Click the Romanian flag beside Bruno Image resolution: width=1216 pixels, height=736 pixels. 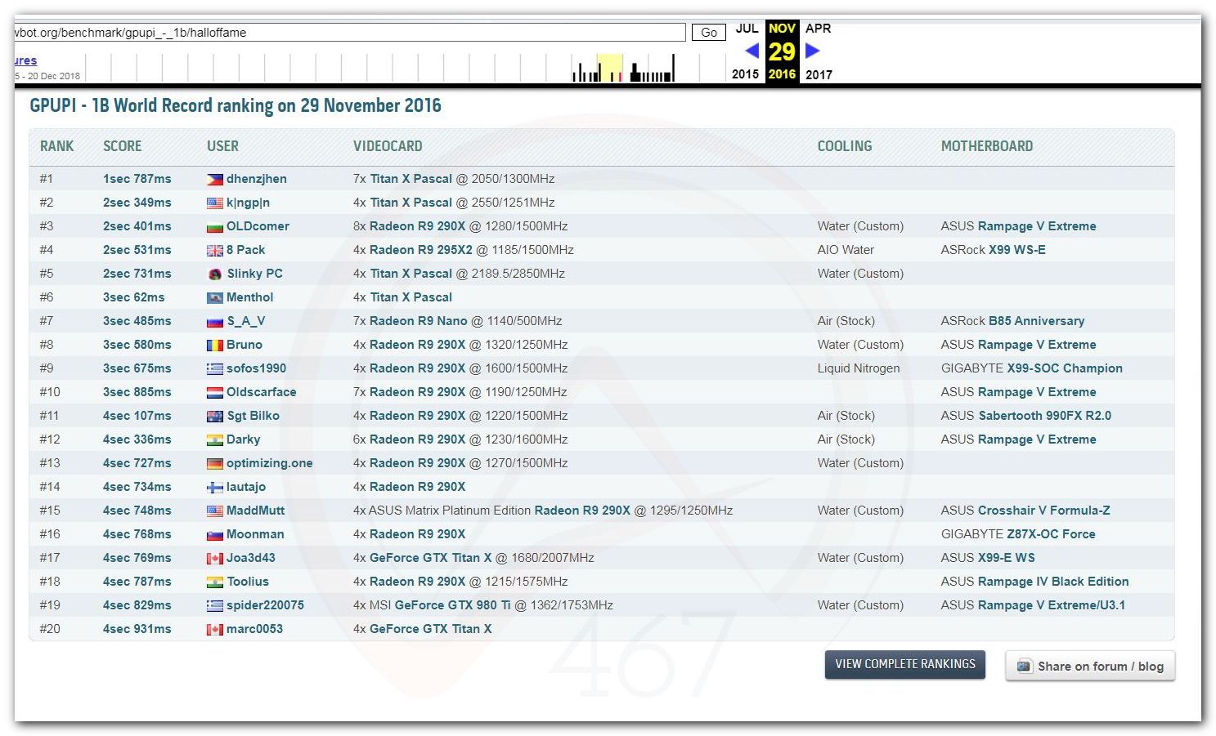point(214,345)
